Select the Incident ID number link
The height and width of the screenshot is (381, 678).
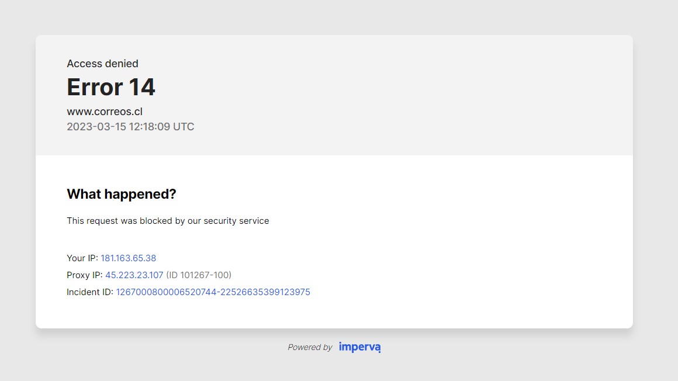click(x=213, y=292)
